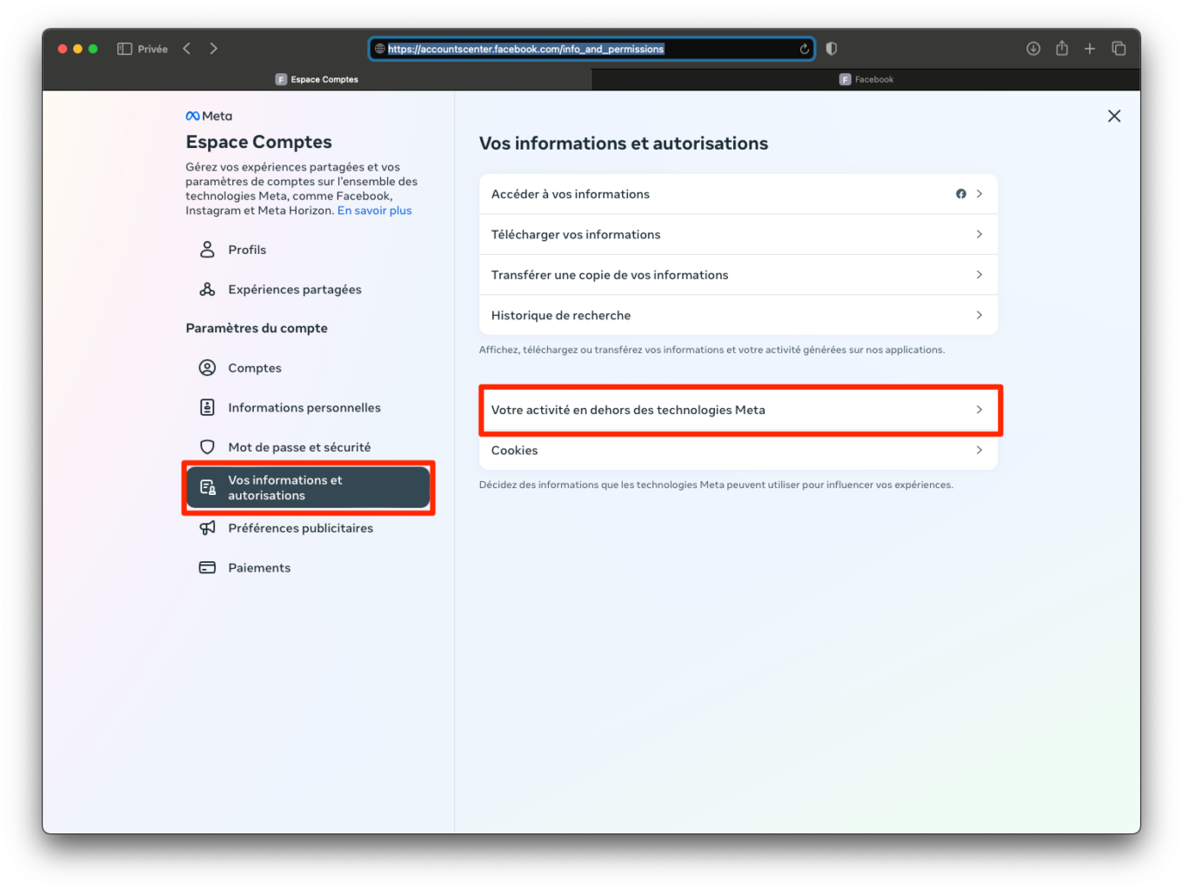
Task: Show tab overview icon in Safari toolbar
Action: click(x=1119, y=49)
